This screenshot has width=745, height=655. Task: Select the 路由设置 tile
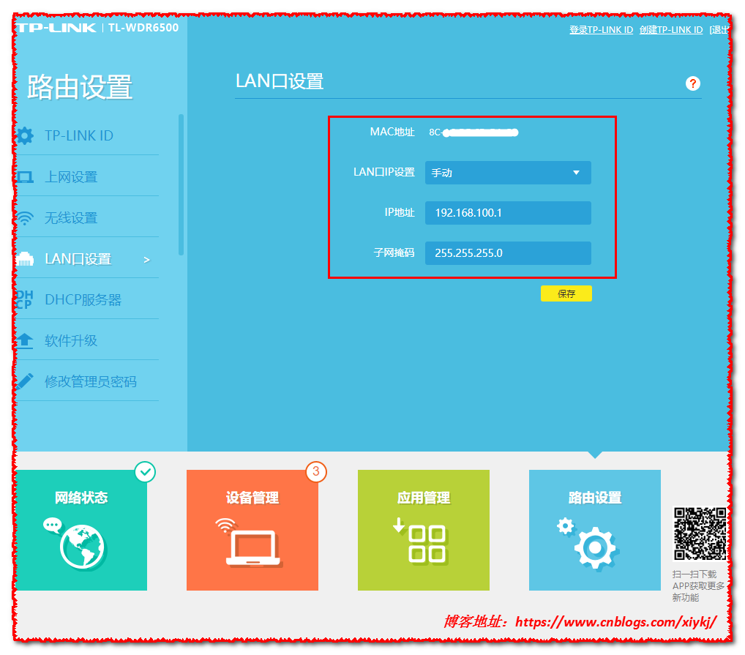click(x=595, y=530)
